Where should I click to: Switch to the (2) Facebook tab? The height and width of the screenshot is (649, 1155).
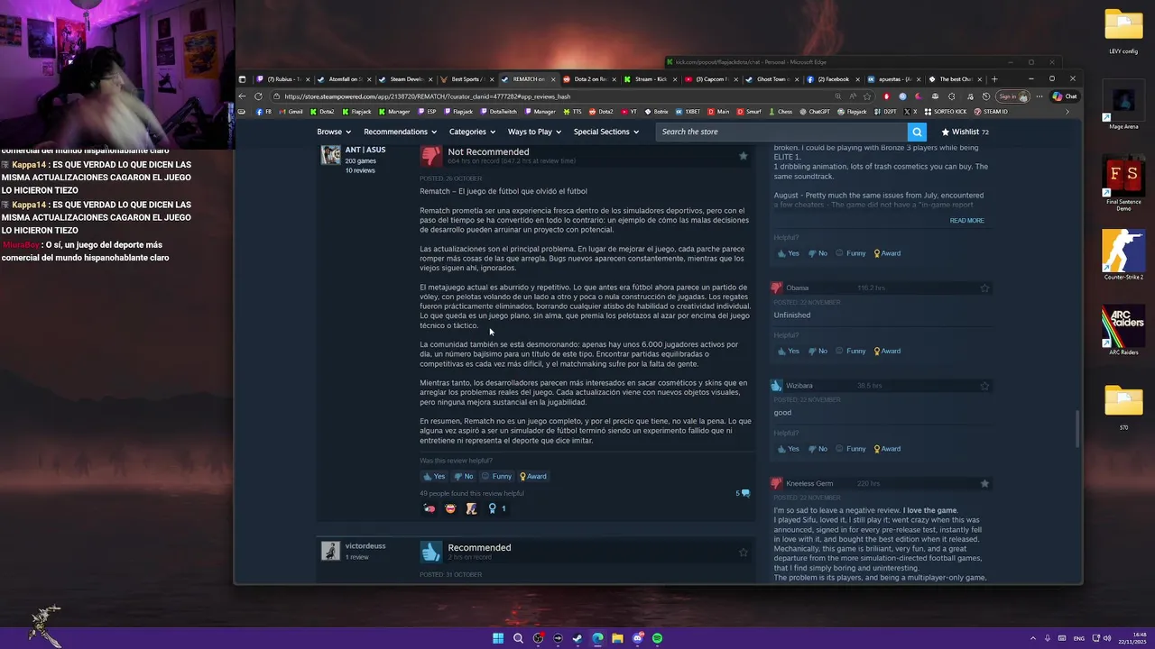click(834, 79)
